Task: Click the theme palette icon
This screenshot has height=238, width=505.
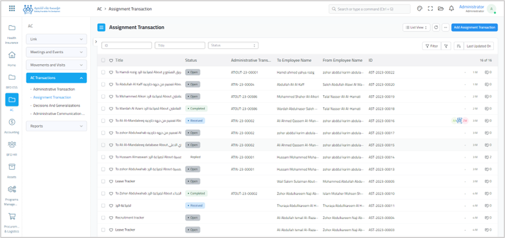Action: [420, 9]
